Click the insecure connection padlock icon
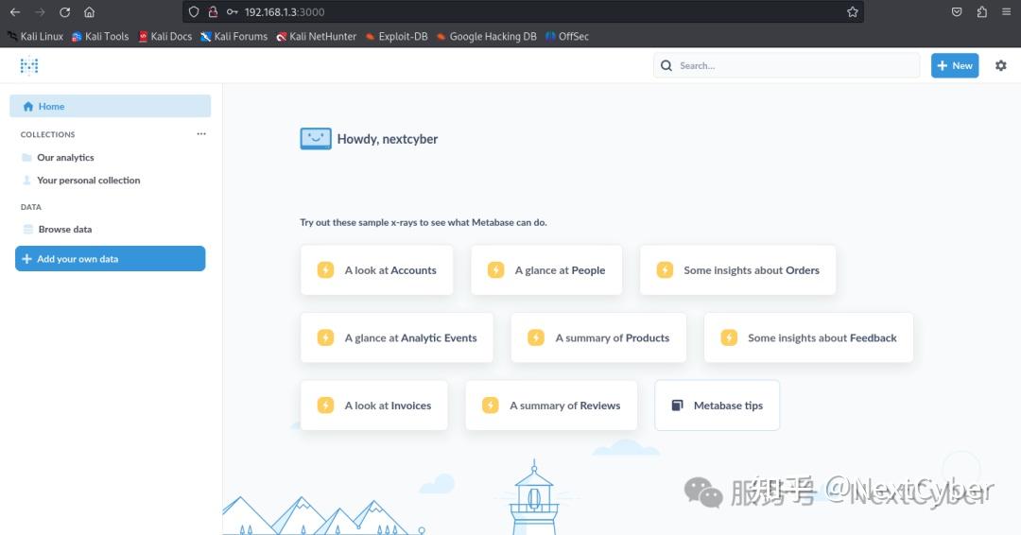The width and height of the screenshot is (1021, 535). point(213,11)
